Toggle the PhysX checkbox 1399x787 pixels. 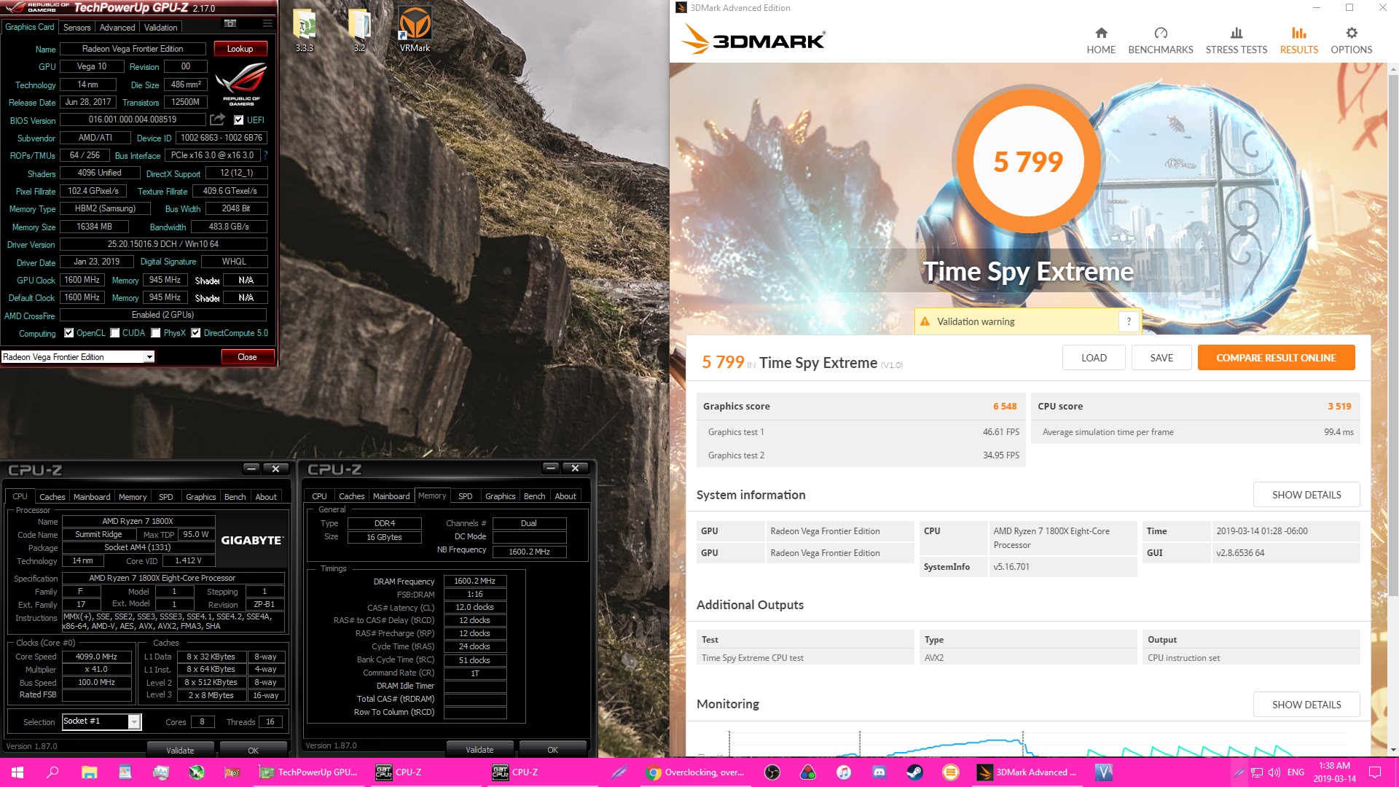pos(156,333)
